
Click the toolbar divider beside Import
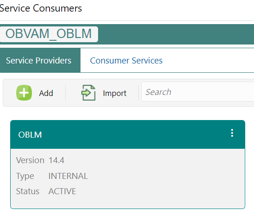pos(138,93)
